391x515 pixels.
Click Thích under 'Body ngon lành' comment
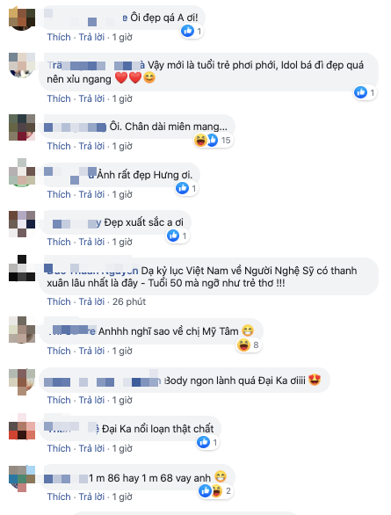click(x=59, y=400)
